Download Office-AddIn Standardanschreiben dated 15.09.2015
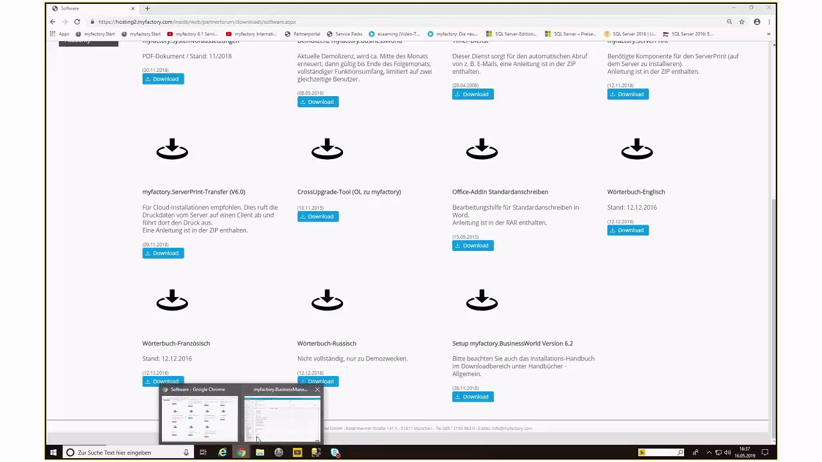The image size is (822, 462). (473, 246)
